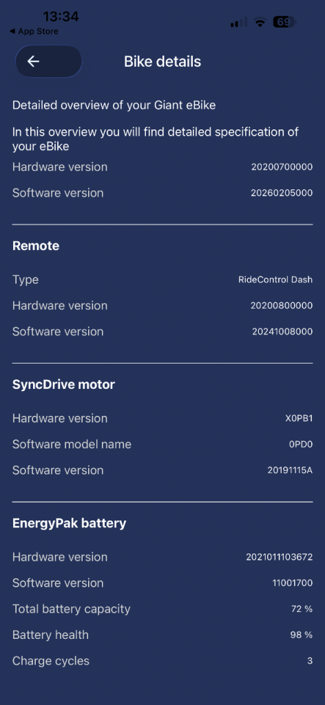Screen dimensions: 325x705
Task: Tap the EnergyPak battery heading
Action: (x=70, y=523)
